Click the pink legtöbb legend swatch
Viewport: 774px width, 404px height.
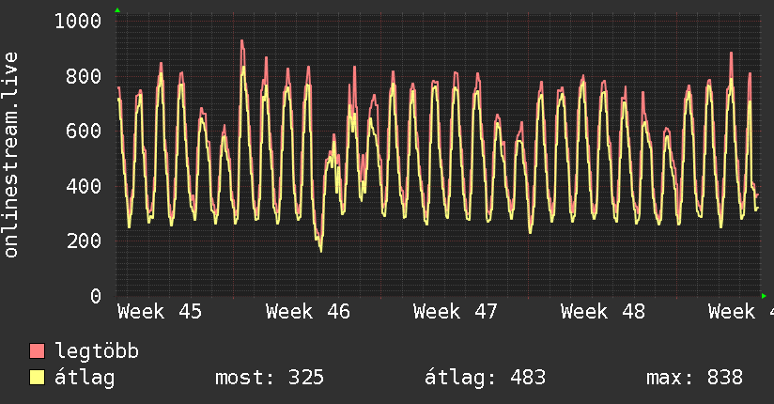[x=37, y=350]
